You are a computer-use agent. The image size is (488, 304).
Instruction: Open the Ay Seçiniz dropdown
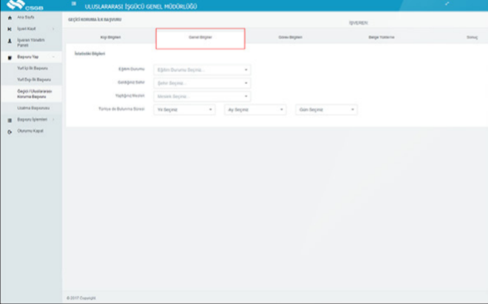[255, 110]
